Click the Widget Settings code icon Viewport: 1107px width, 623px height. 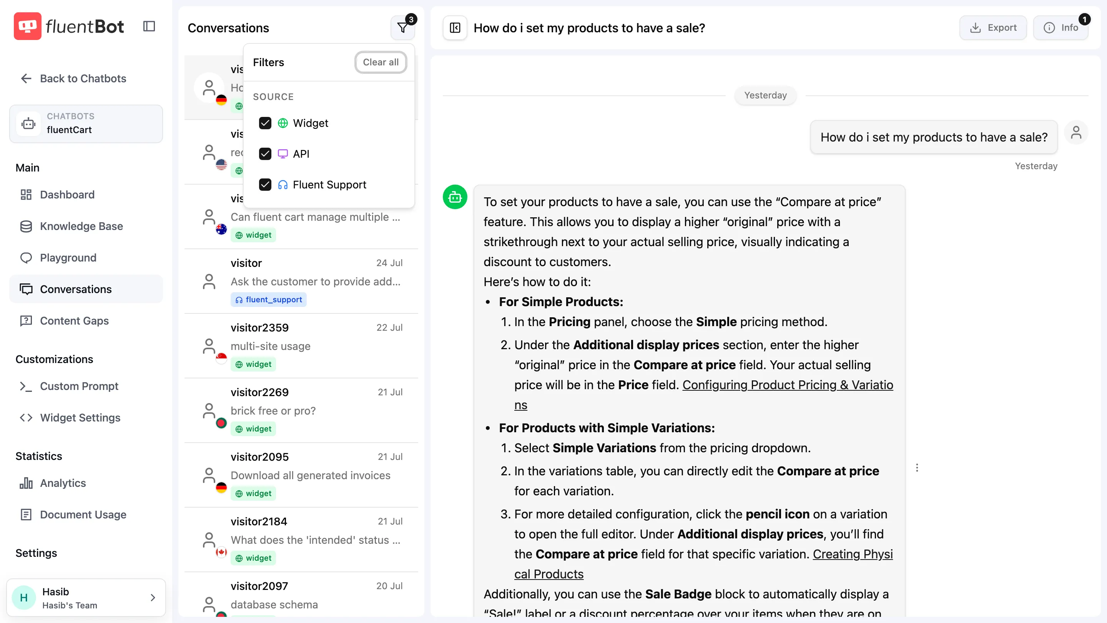click(x=26, y=418)
